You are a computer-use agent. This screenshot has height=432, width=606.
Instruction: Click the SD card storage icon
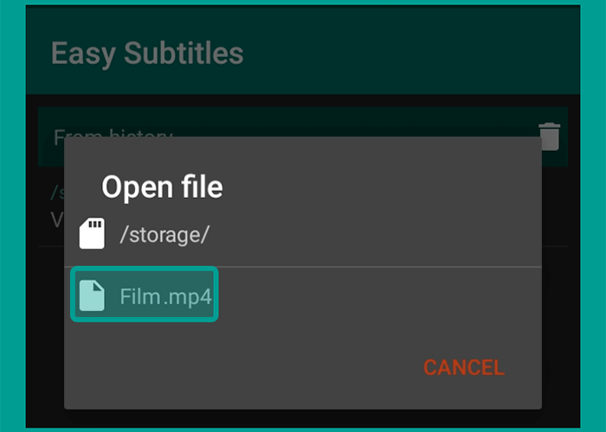click(x=92, y=233)
